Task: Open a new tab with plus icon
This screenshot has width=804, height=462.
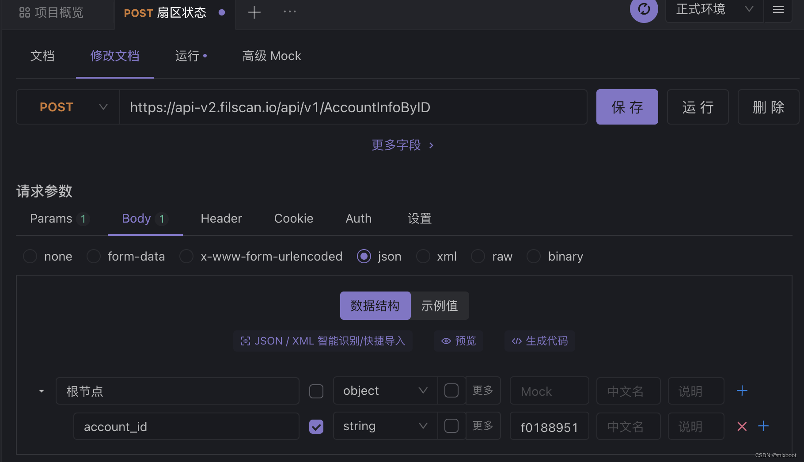Action: 254,12
